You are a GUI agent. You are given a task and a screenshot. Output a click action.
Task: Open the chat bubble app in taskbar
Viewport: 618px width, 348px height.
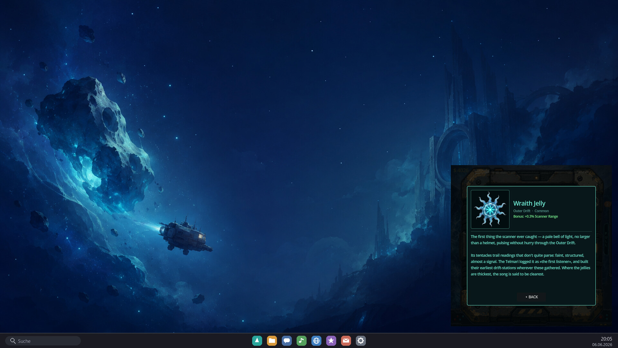[x=286, y=341]
